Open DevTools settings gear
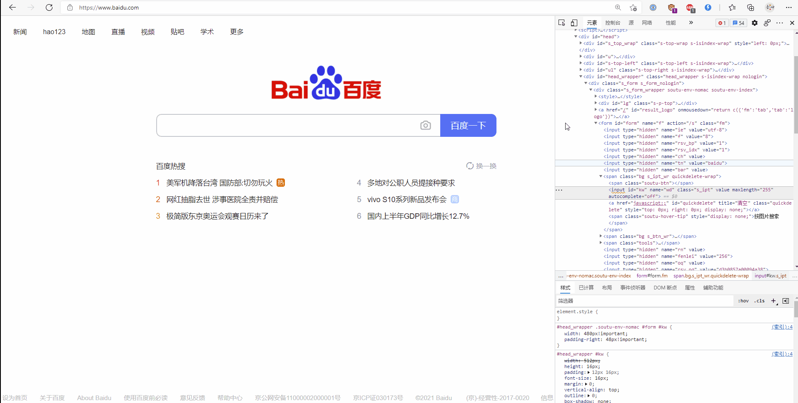This screenshot has height=403, width=798. point(755,23)
